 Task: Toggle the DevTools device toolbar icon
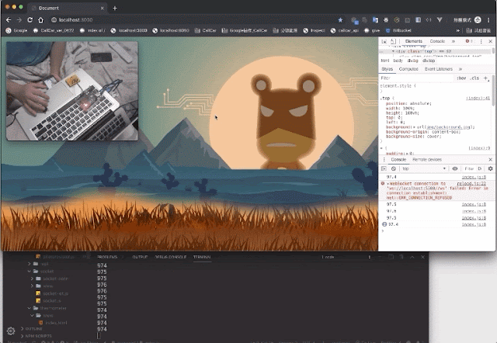(x=393, y=41)
